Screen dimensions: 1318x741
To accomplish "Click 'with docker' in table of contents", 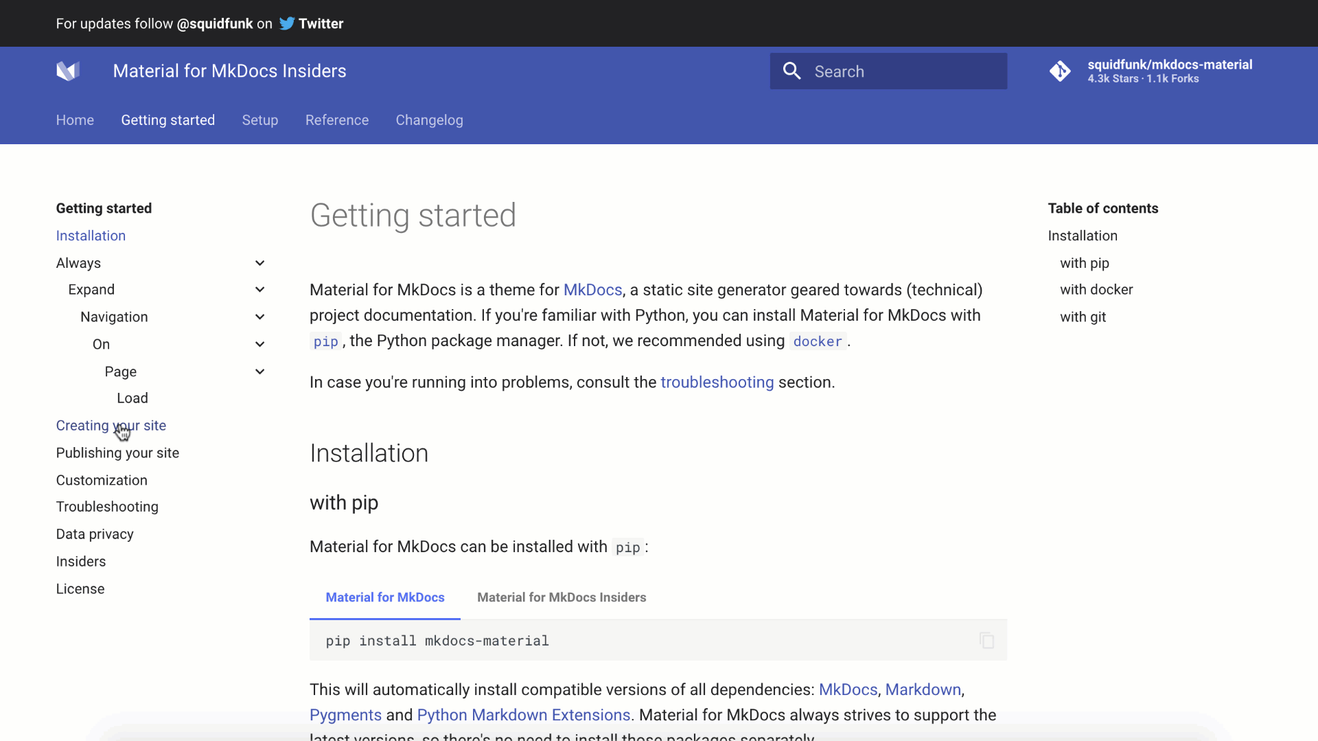I will click(x=1096, y=289).
